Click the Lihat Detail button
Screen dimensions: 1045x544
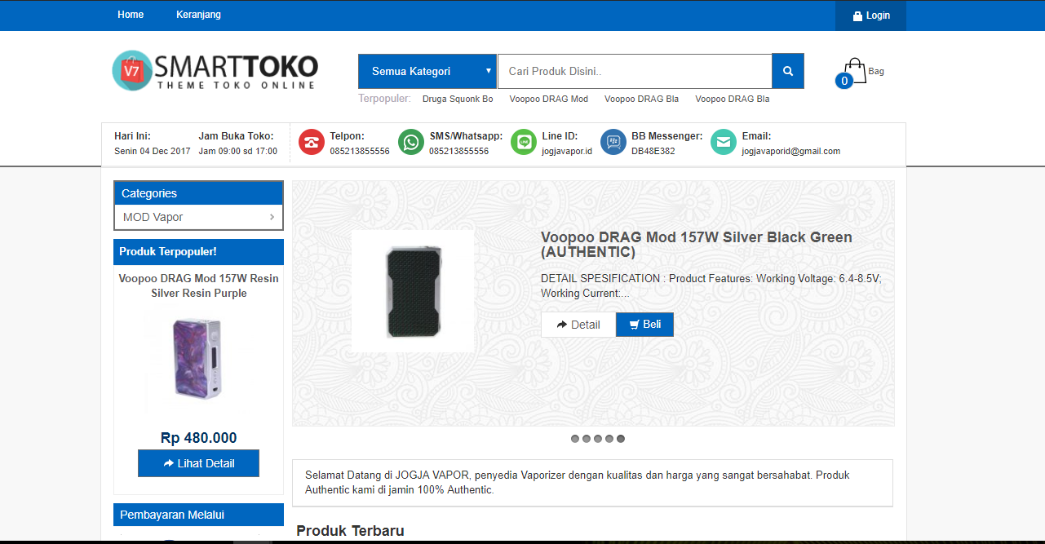(x=198, y=463)
